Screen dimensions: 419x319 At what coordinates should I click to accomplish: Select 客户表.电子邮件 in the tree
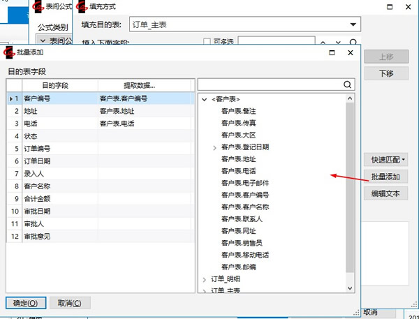click(x=244, y=183)
